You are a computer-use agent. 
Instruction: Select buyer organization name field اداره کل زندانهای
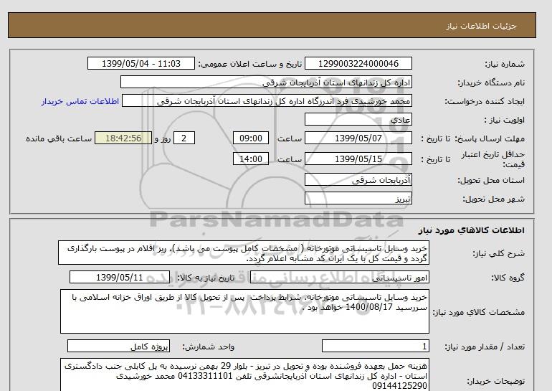266,82
